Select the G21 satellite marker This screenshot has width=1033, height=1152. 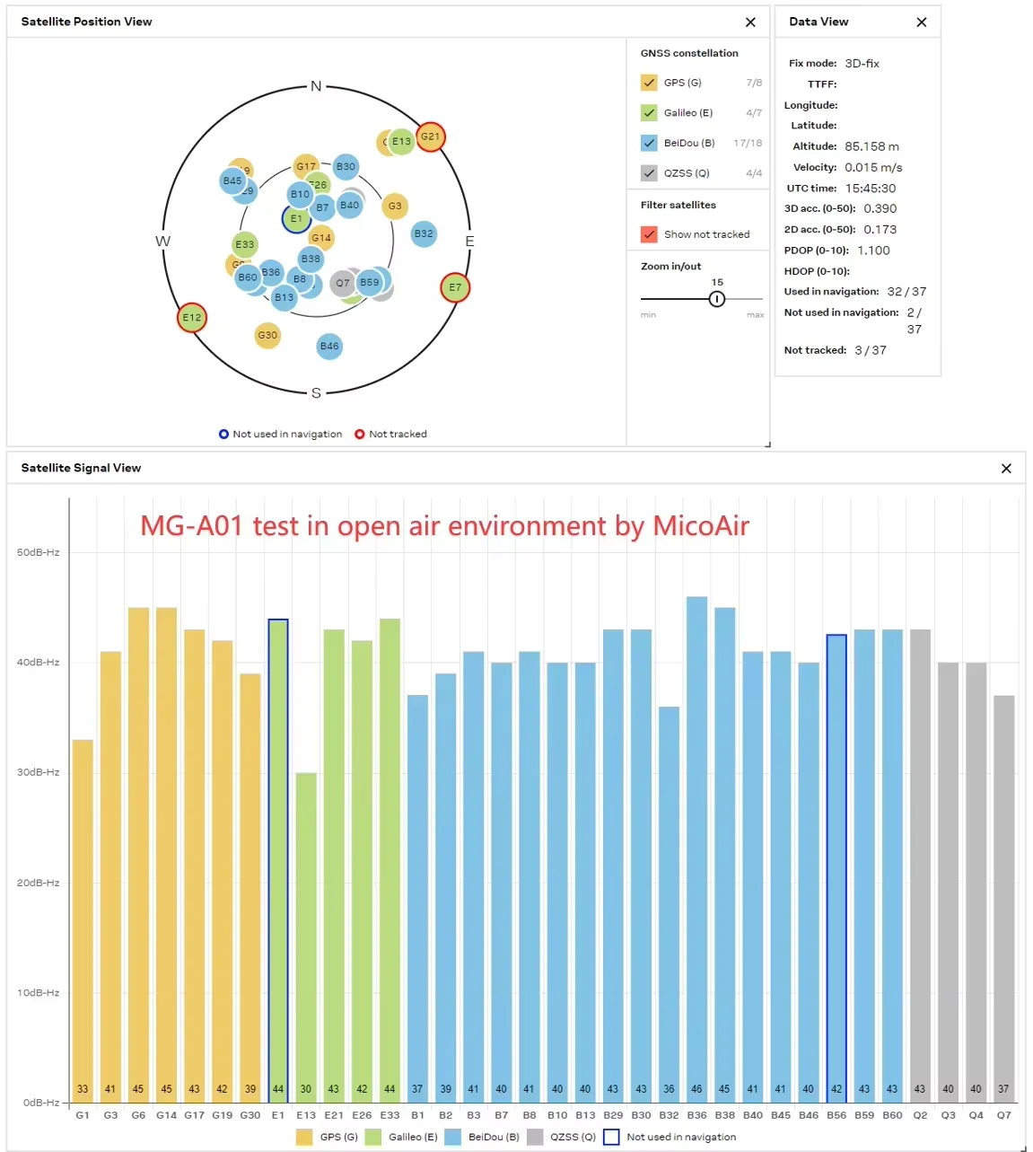(431, 137)
